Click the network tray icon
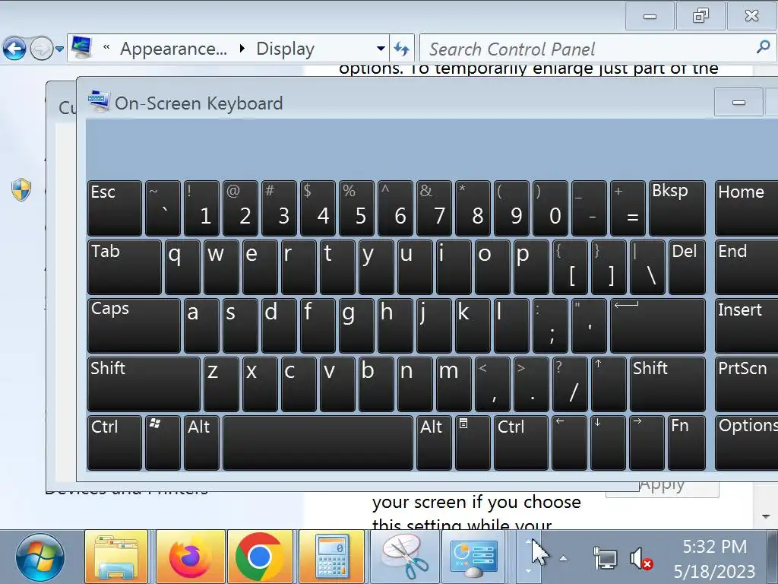The image size is (778, 584). 605,559
